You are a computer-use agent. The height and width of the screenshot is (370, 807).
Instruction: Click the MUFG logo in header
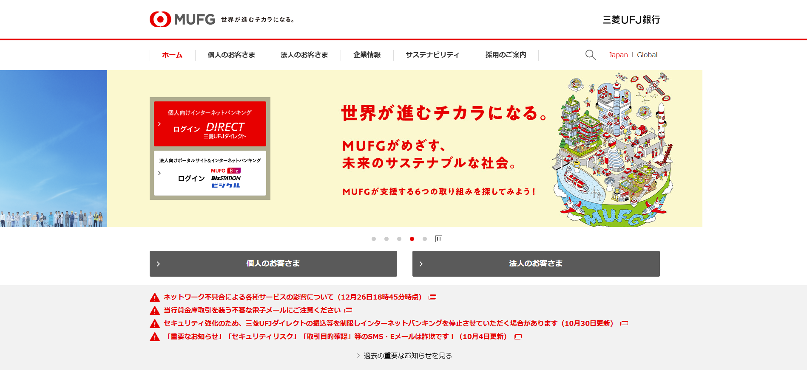[182, 20]
